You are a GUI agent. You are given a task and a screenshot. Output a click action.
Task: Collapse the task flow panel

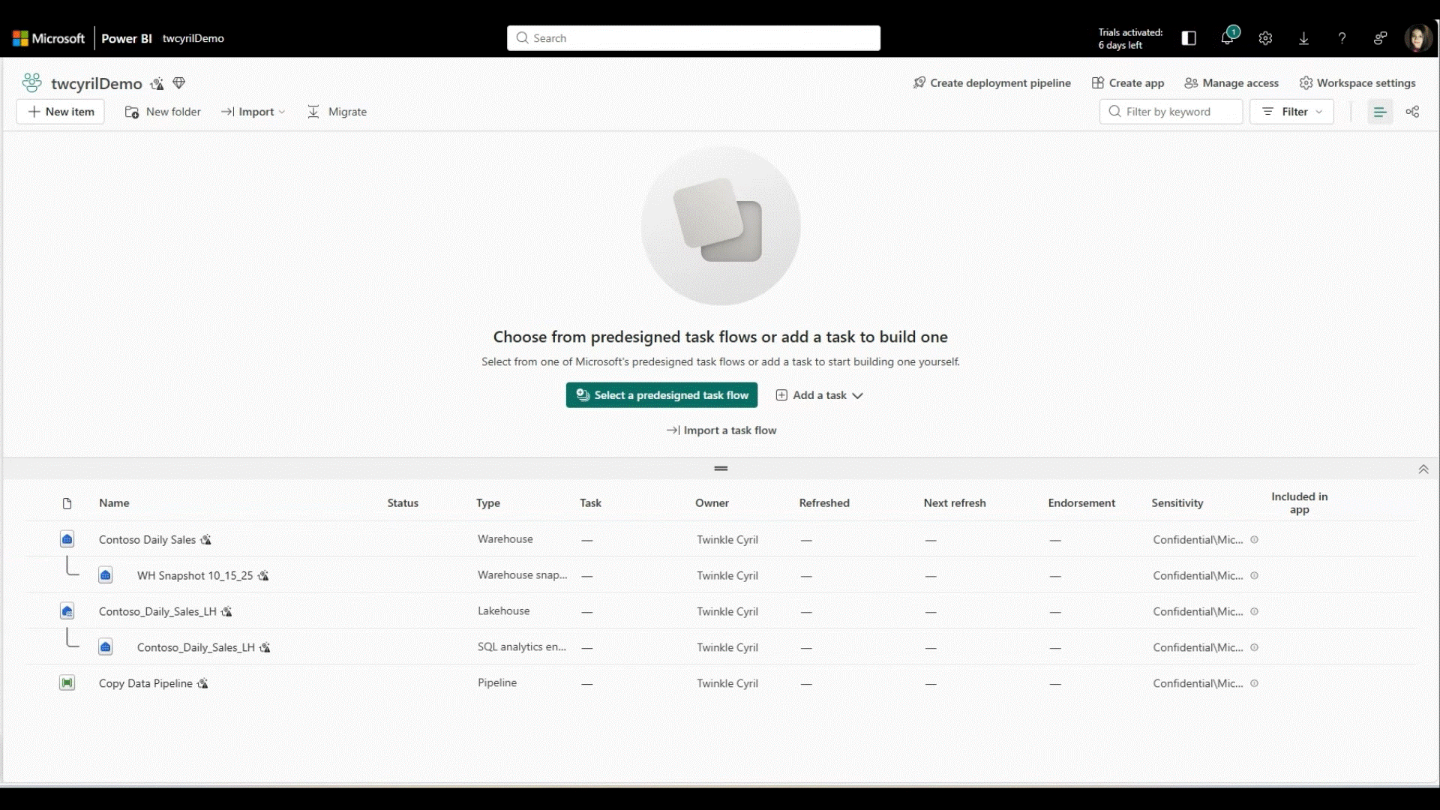[x=1423, y=469]
